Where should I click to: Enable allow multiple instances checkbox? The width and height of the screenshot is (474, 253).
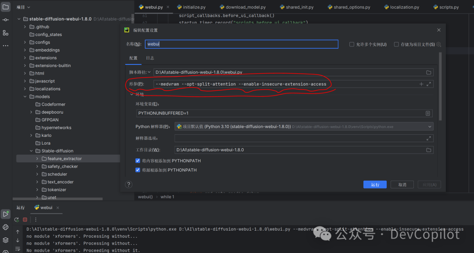[x=352, y=44]
